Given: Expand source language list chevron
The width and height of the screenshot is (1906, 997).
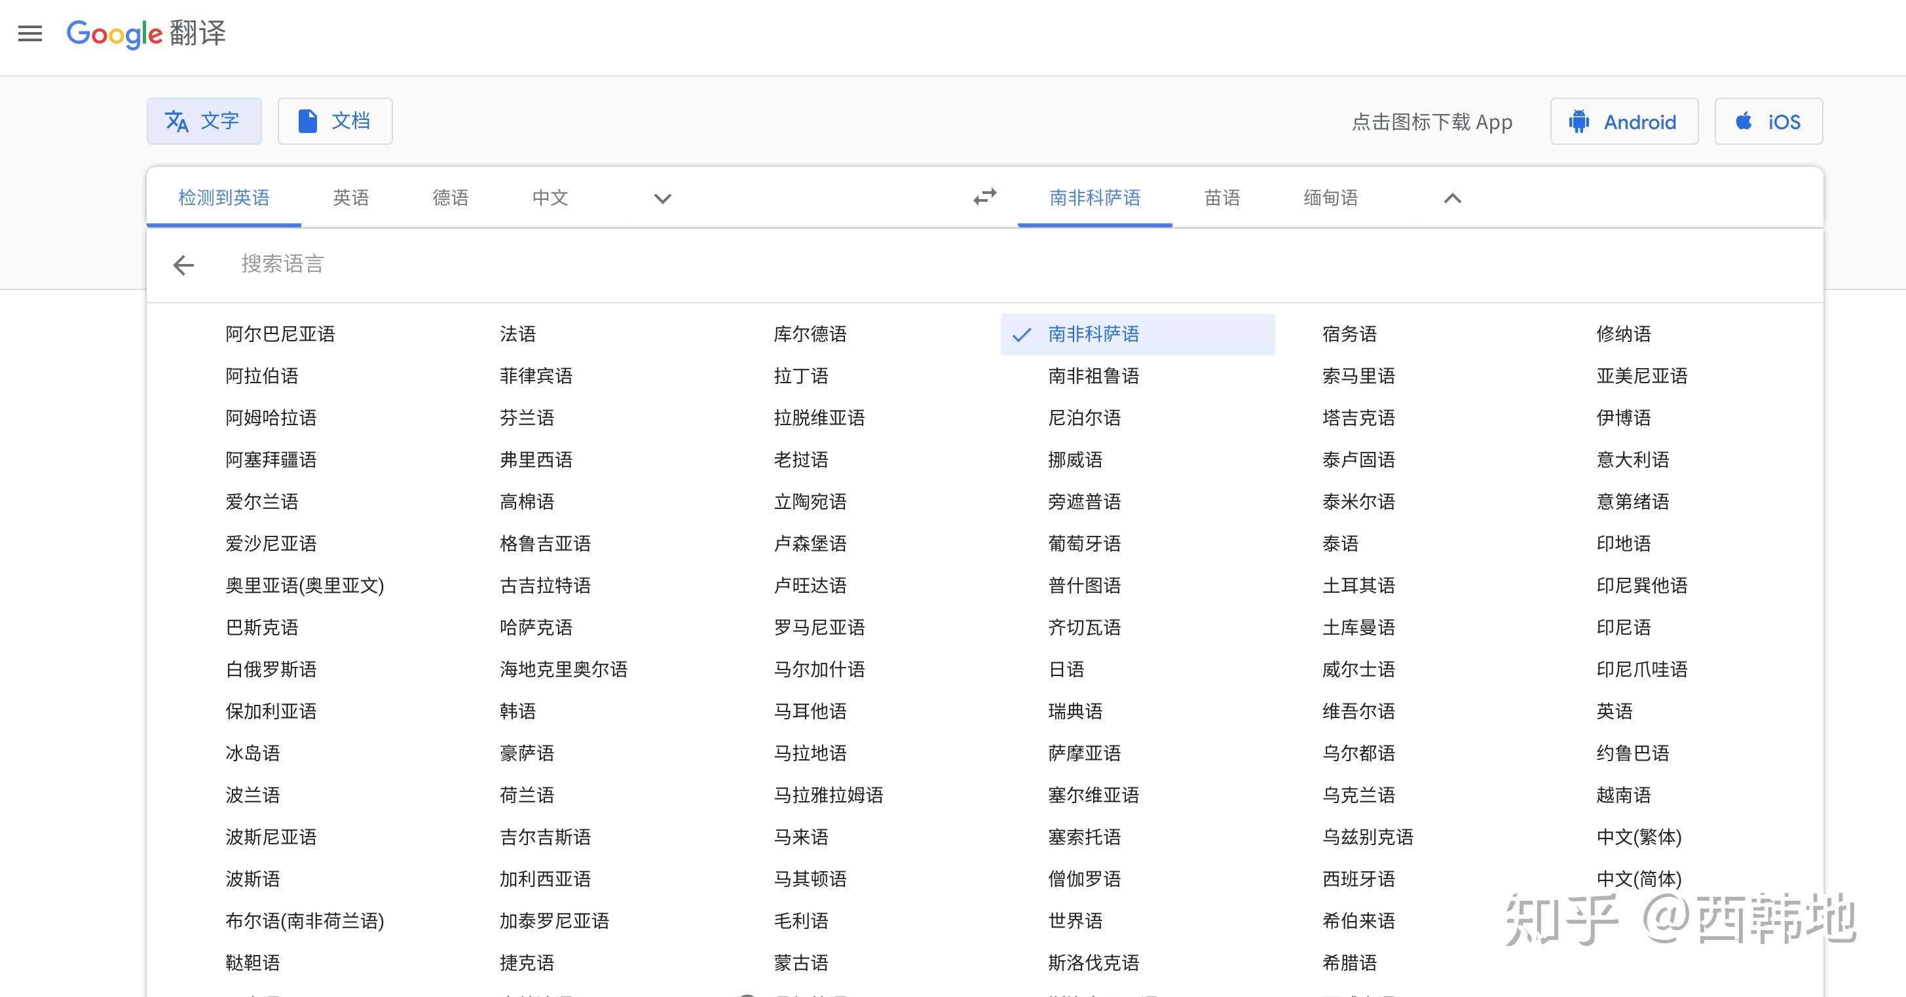Looking at the screenshot, I should tap(663, 198).
